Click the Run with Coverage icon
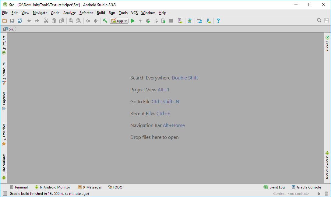This screenshot has height=197, width=331. click(156, 21)
